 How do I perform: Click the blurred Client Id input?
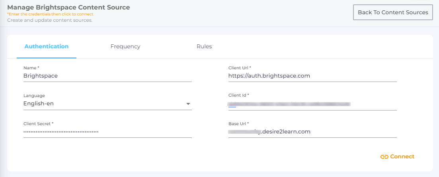pyautogui.click(x=312, y=104)
